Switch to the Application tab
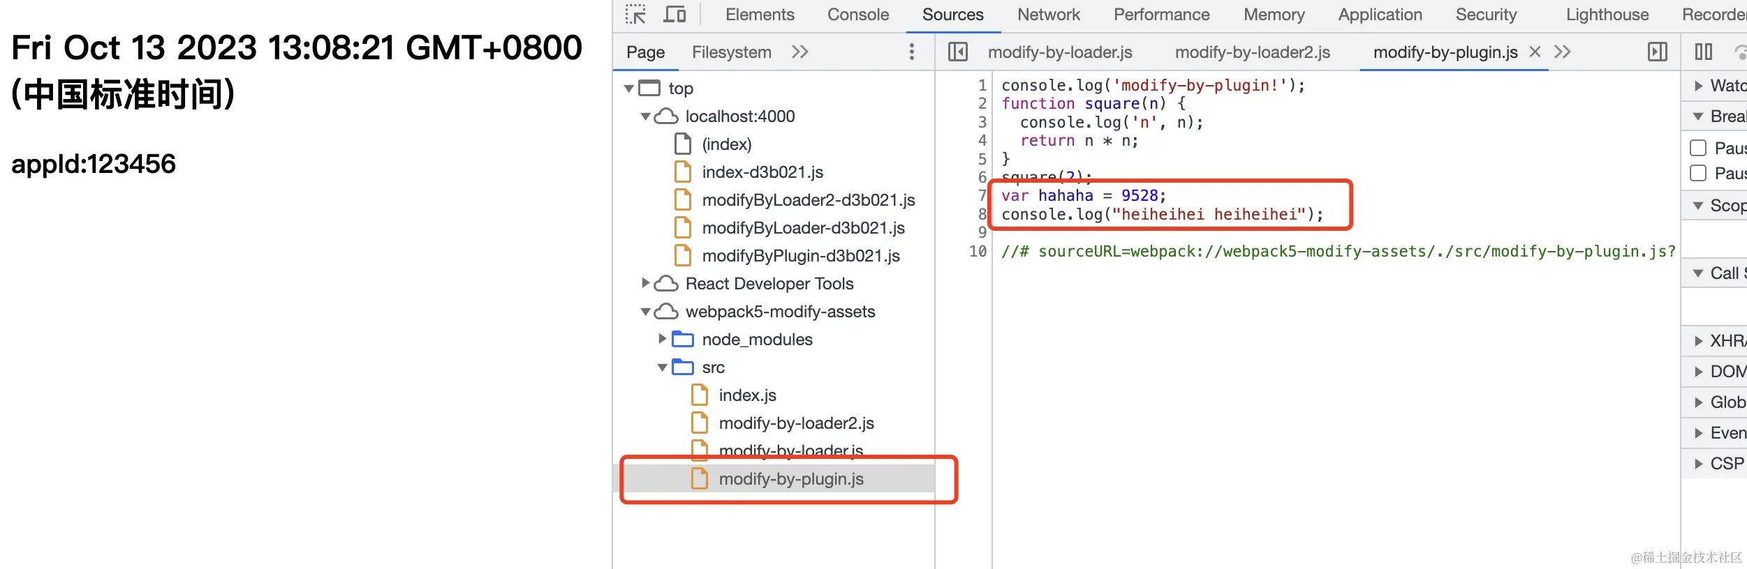The width and height of the screenshot is (1747, 569). [x=1380, y=15]
